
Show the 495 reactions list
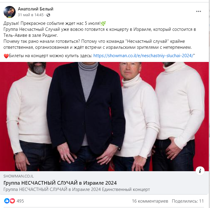point(20,201)
